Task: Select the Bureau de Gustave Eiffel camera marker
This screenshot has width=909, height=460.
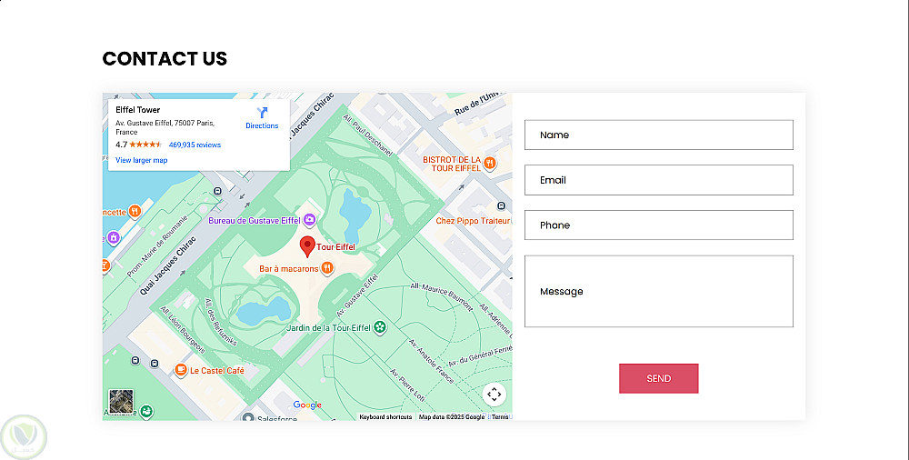Action: (x=310, y=220)
